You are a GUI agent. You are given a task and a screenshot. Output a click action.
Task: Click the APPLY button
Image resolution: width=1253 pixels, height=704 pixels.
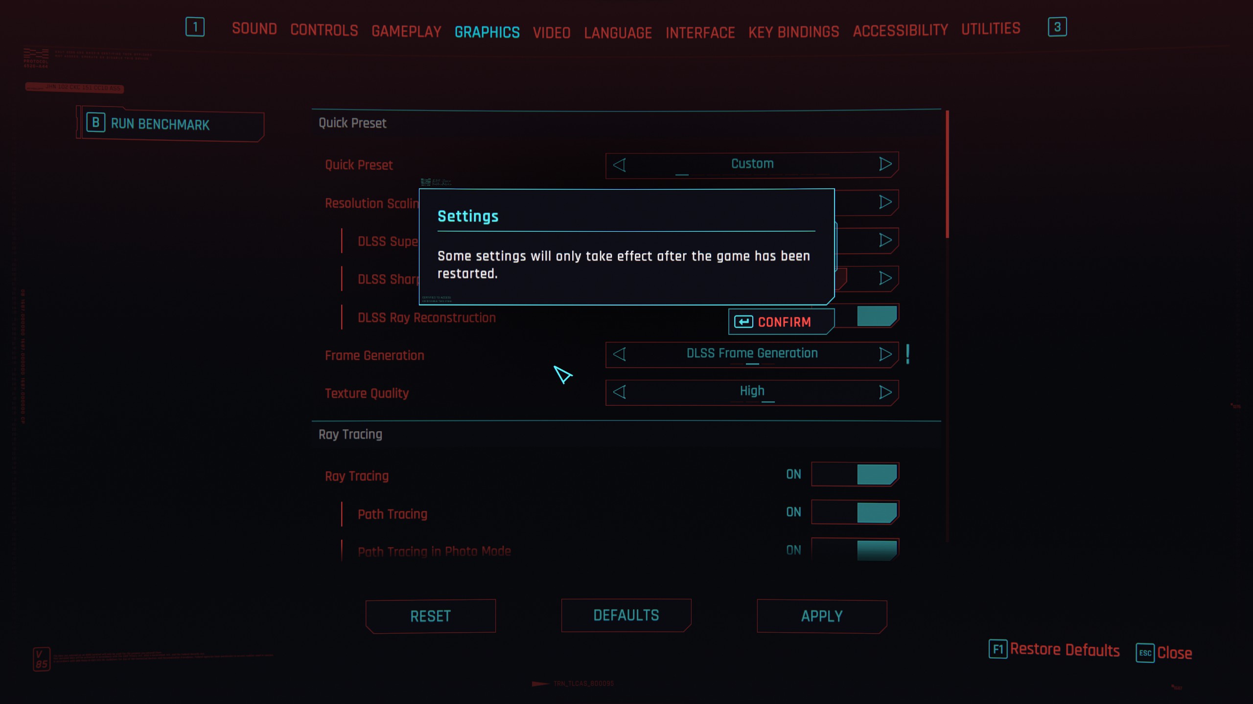pos(822,616)
